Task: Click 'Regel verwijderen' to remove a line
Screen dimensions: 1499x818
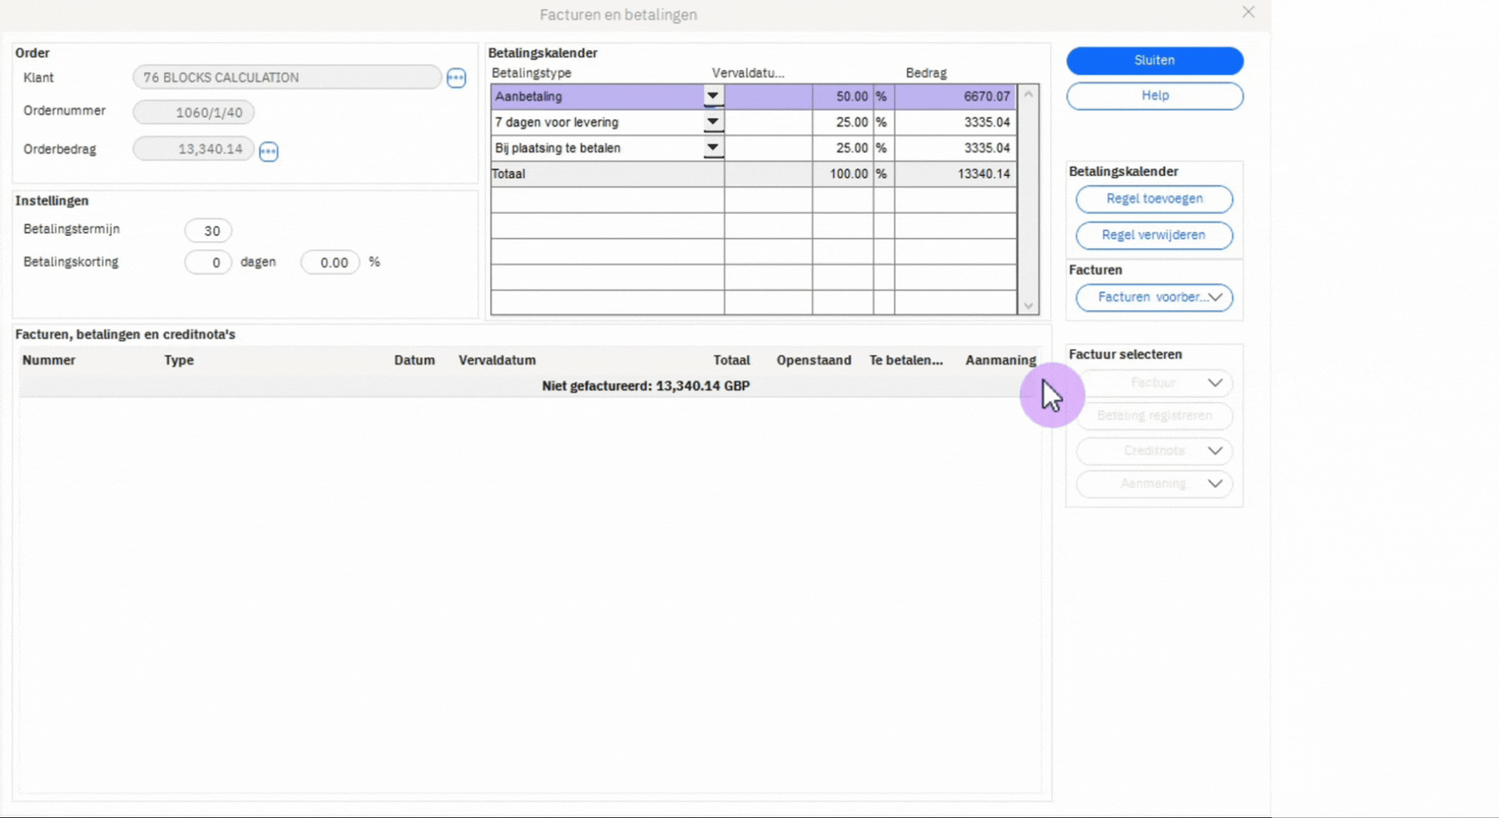Action: 1154,235
